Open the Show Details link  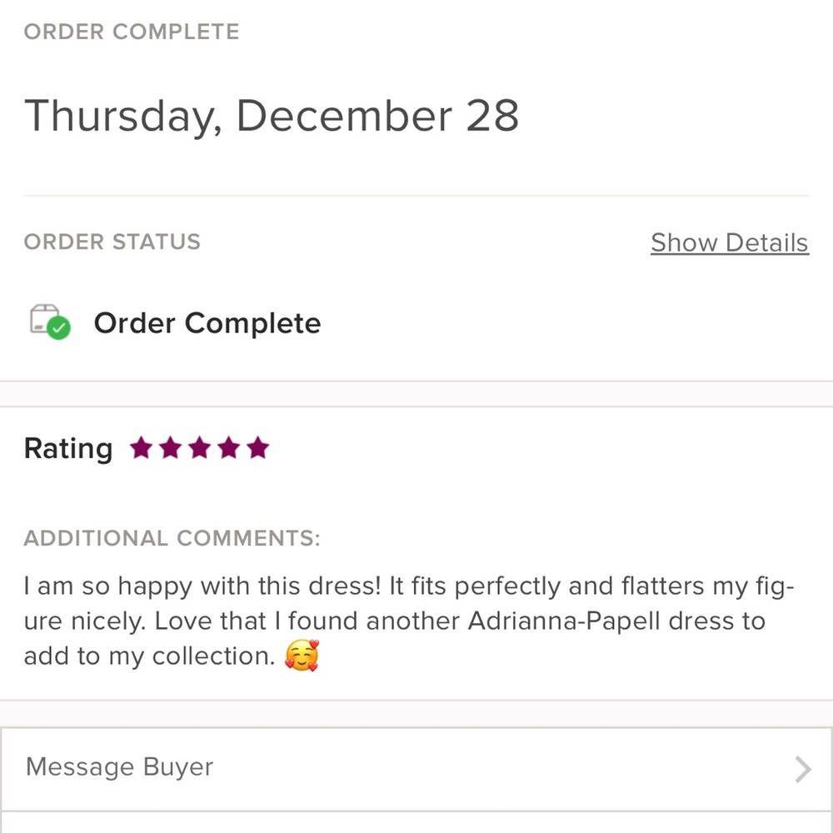(x=729, y=242)
